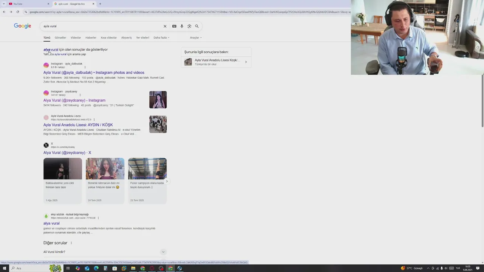Advance the X posts carousel with next arrow

tap(167, 181)
